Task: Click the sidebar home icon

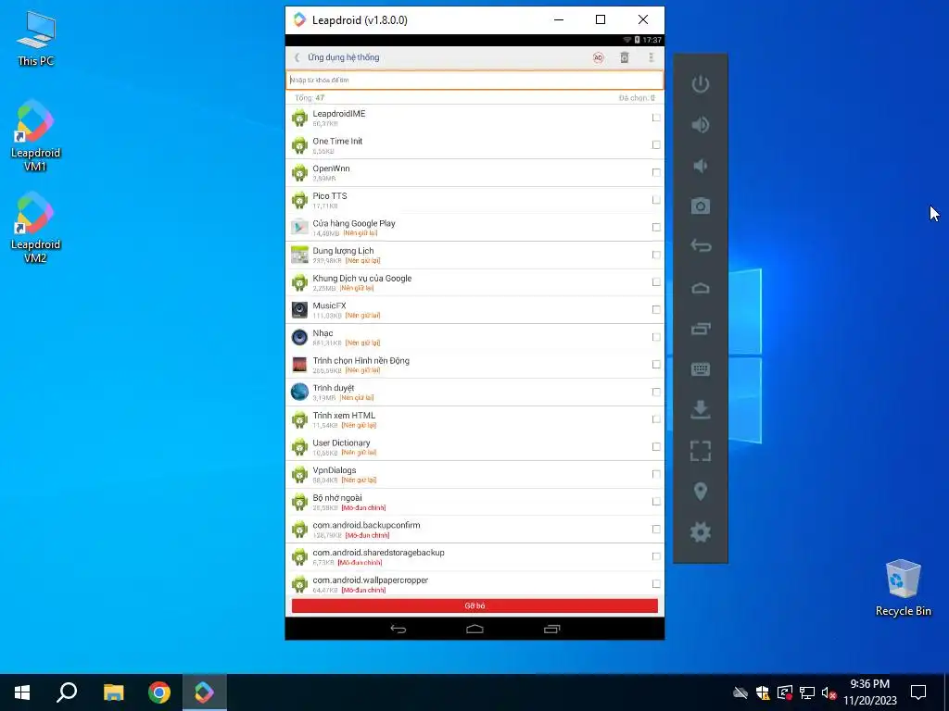Action: click(701, 288)
